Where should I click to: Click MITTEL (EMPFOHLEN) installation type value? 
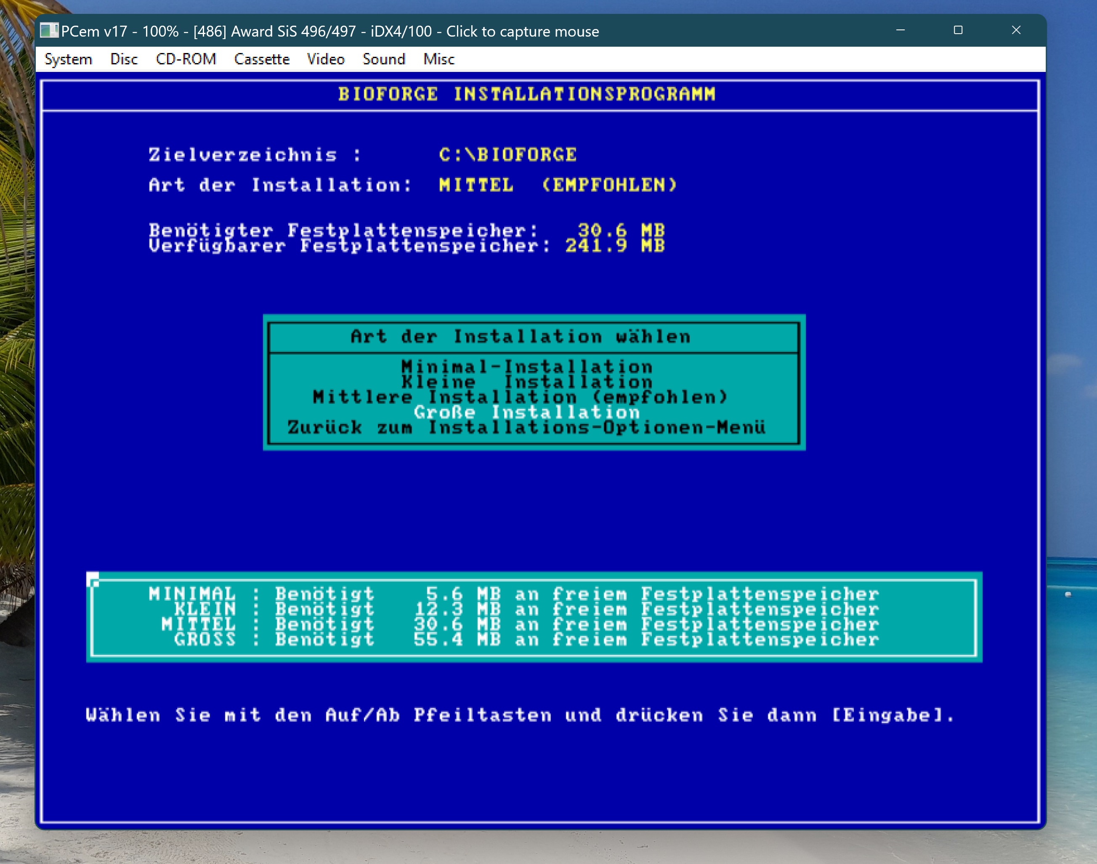[558, 185]
